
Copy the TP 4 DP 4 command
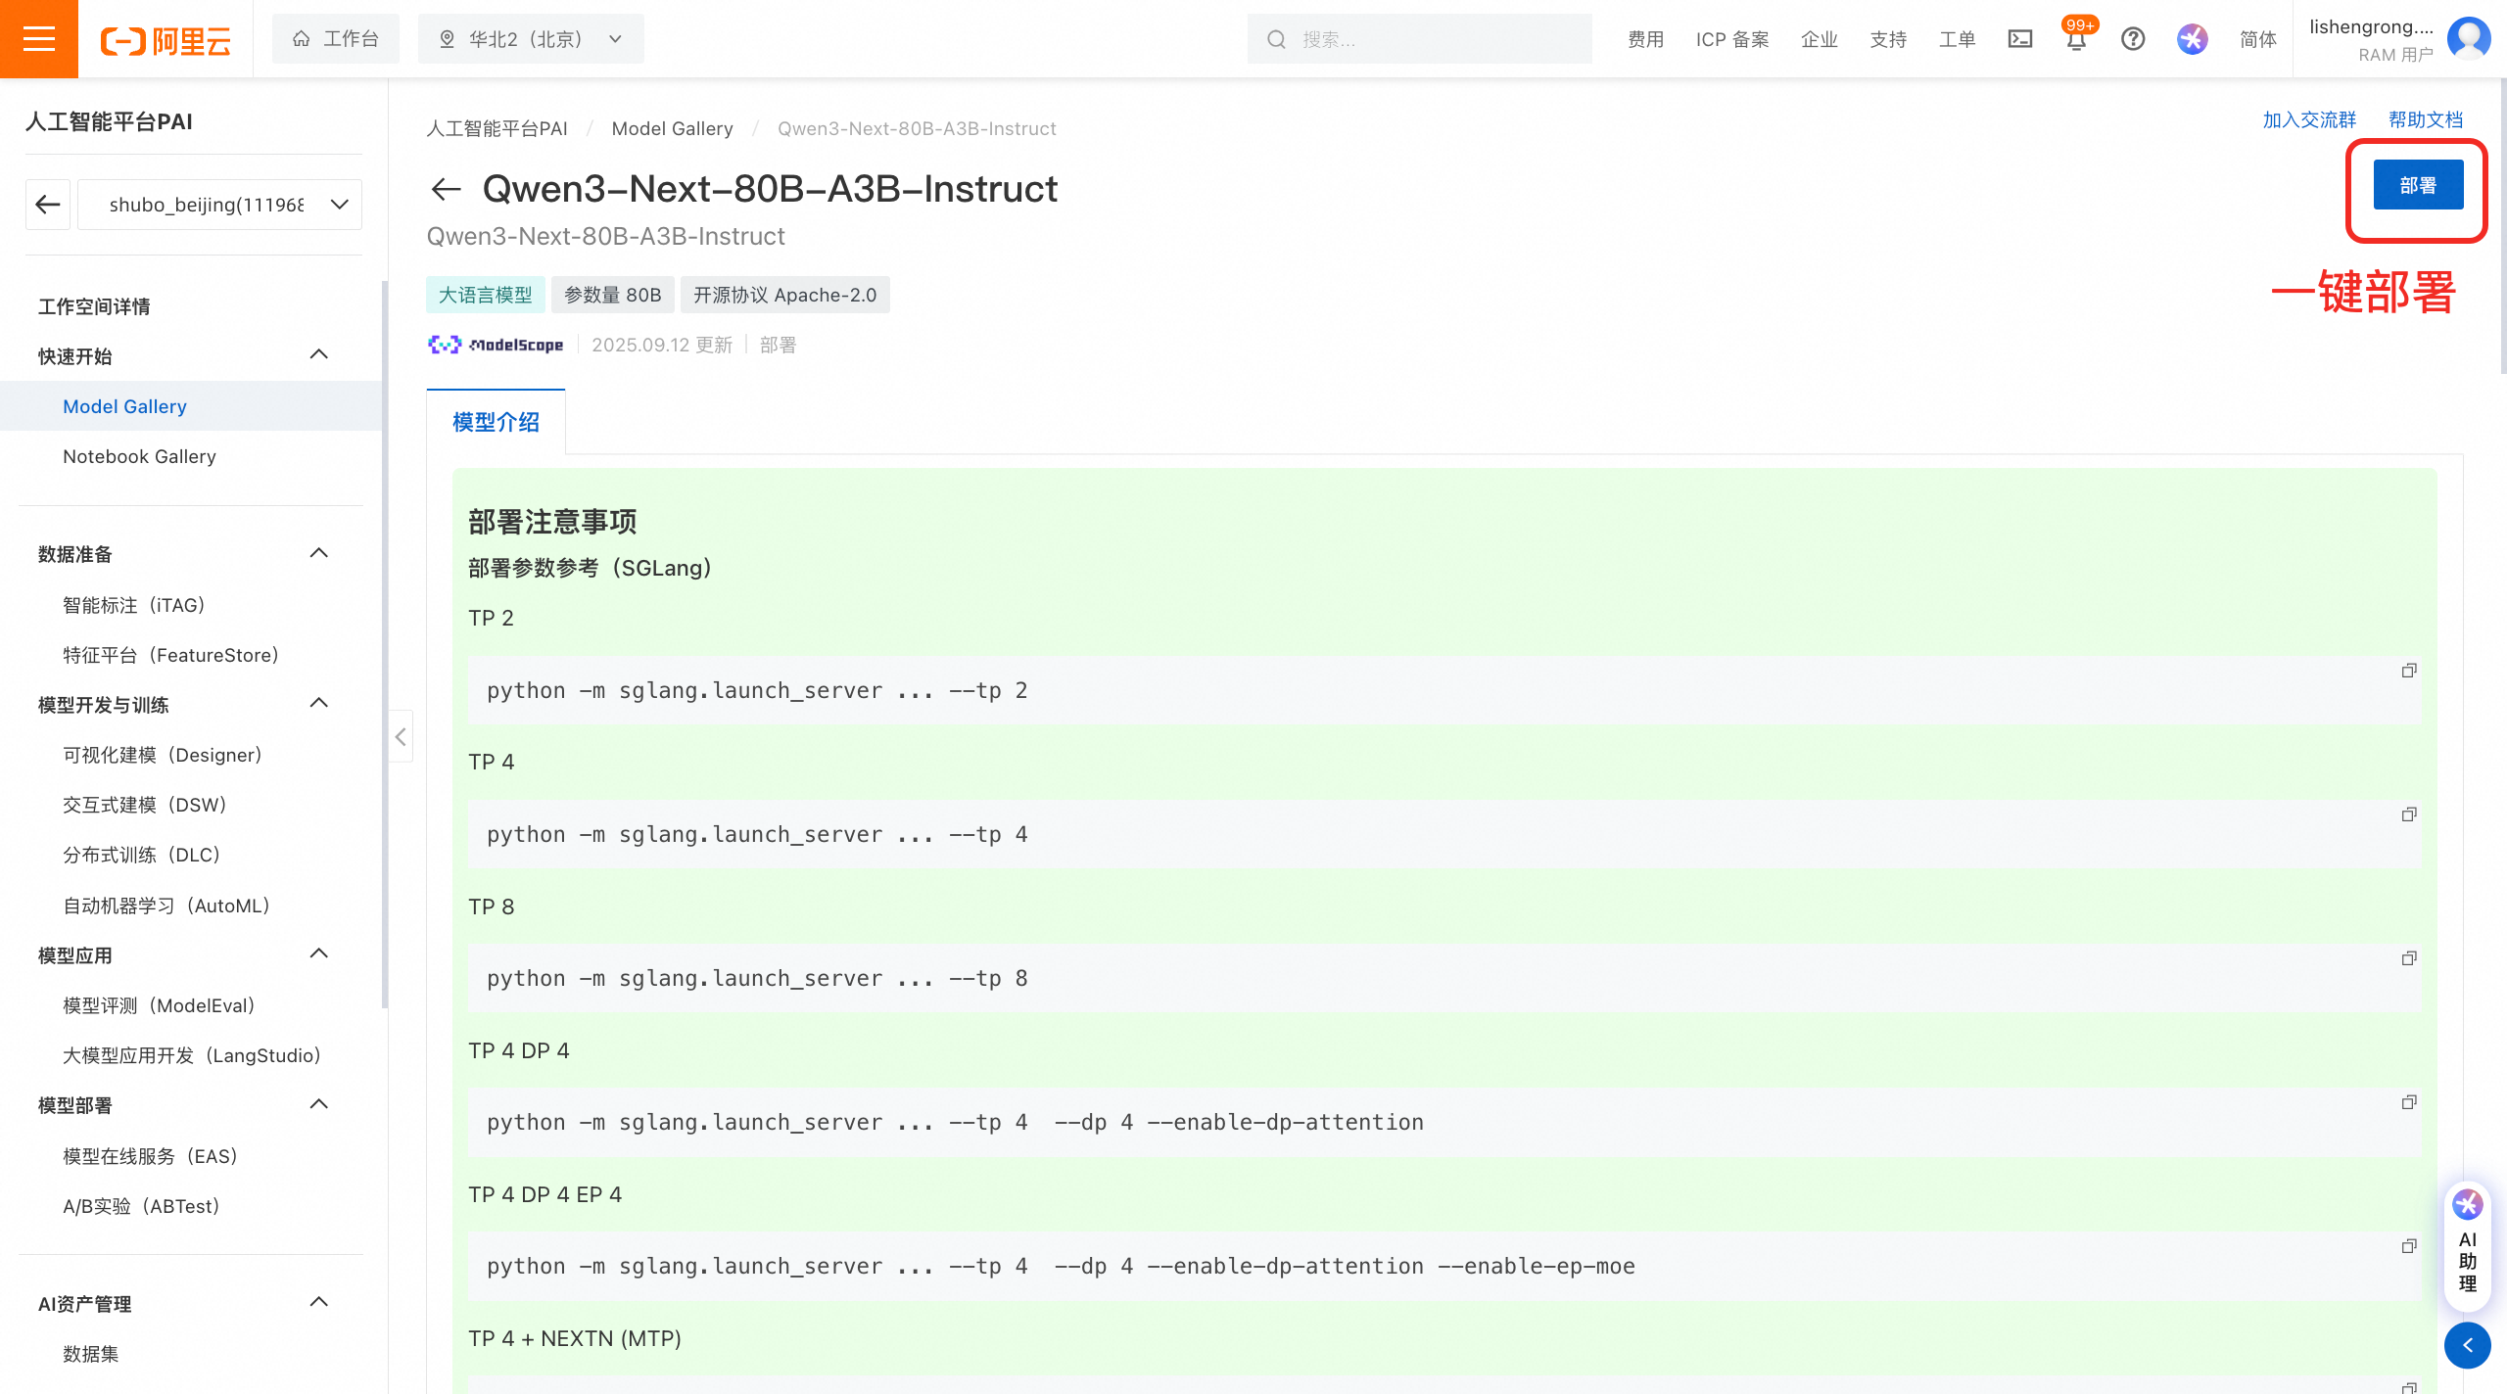(2408, 1102)
